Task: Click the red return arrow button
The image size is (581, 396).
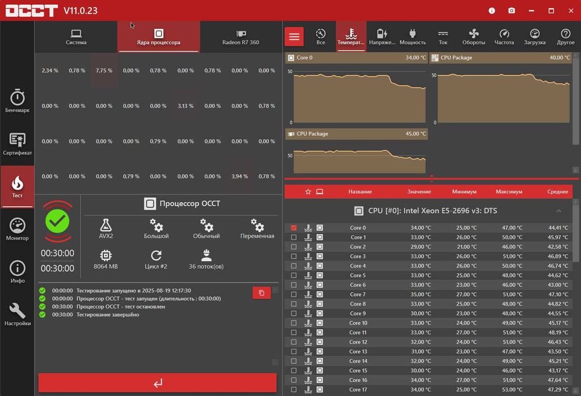Action: tap(157, 383)
